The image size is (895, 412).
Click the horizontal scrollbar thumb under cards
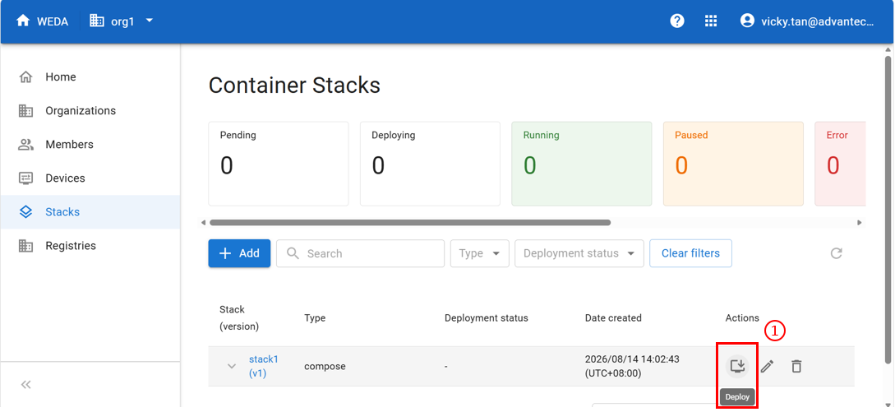410,222
